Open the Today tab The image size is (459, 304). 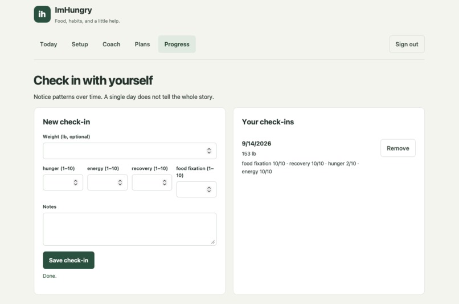tap(48, 44)
